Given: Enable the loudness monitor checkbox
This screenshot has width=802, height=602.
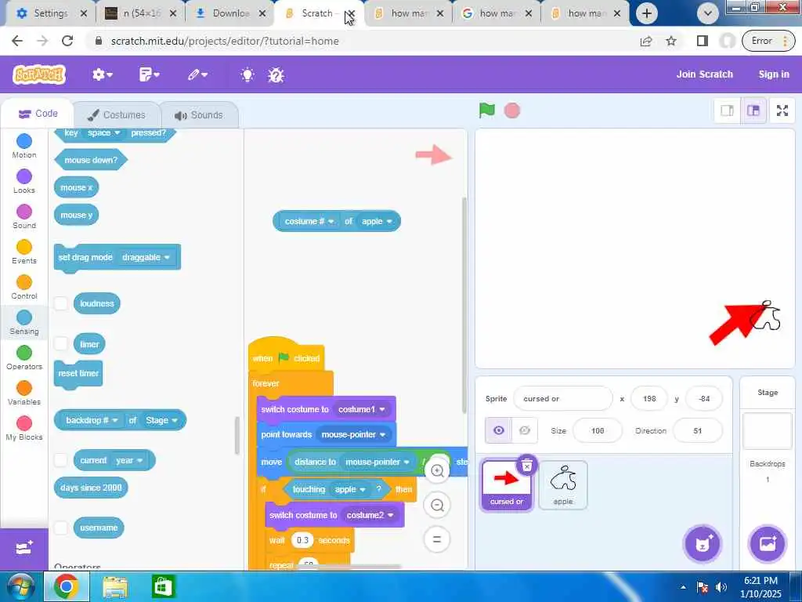Looking at the screenshot, I should pos(61,303).
